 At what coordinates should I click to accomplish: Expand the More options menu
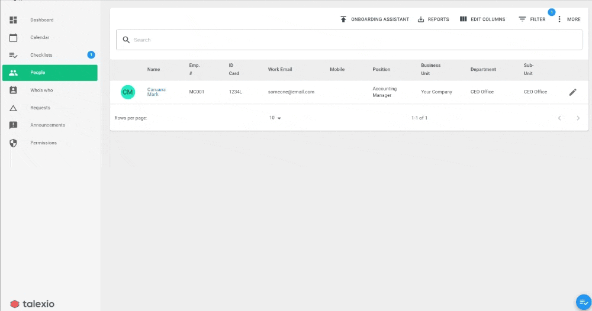point(570,20)
